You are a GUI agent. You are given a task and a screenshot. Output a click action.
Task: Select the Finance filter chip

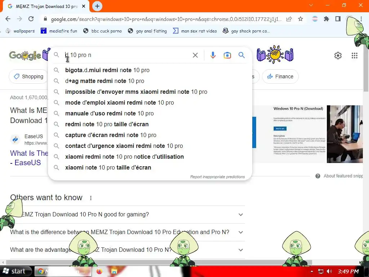280,76
